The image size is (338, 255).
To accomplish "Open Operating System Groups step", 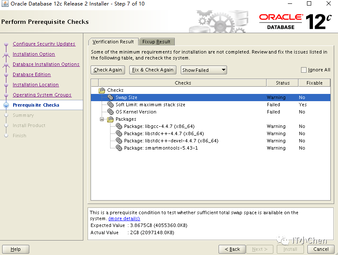I will click(42, 95).
